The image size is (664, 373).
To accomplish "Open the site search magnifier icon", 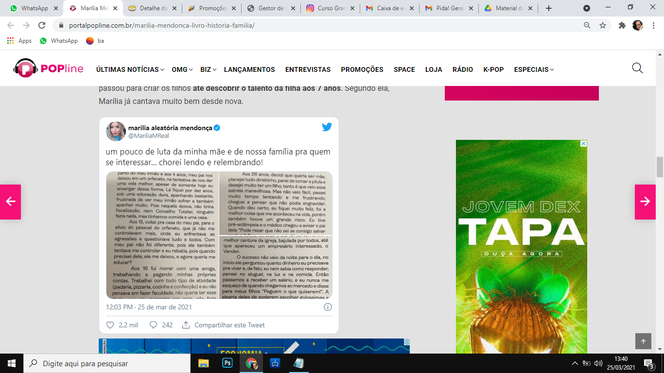I will (637, 68).
